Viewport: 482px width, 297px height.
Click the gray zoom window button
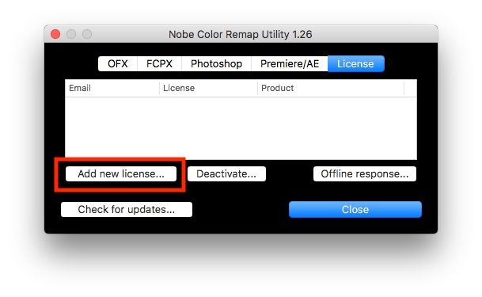[x=87, y=34]
